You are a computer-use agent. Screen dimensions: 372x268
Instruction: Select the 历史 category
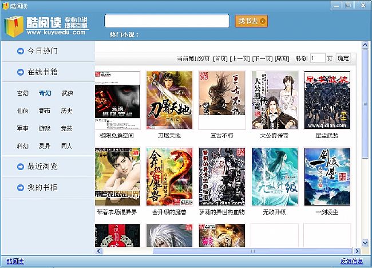click(66, 111)
